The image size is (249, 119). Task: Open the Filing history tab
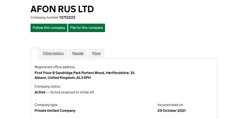(53, 53)
